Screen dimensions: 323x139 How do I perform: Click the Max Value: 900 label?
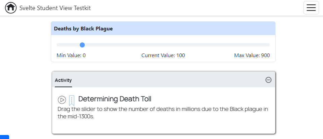[252, 55]
